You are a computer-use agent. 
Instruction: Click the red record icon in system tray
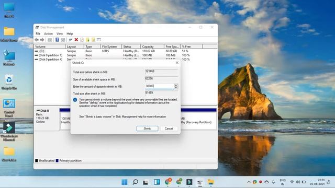coord(261,182)
